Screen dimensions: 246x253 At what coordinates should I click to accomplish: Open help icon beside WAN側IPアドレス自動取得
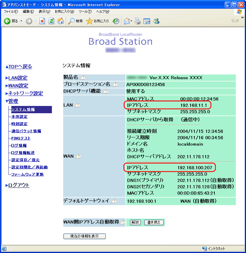coord(123,222)
